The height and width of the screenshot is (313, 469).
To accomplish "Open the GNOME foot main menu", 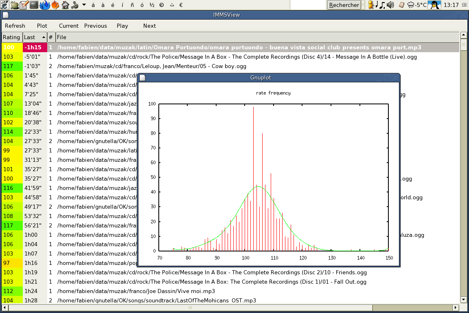I will [4, 5].
